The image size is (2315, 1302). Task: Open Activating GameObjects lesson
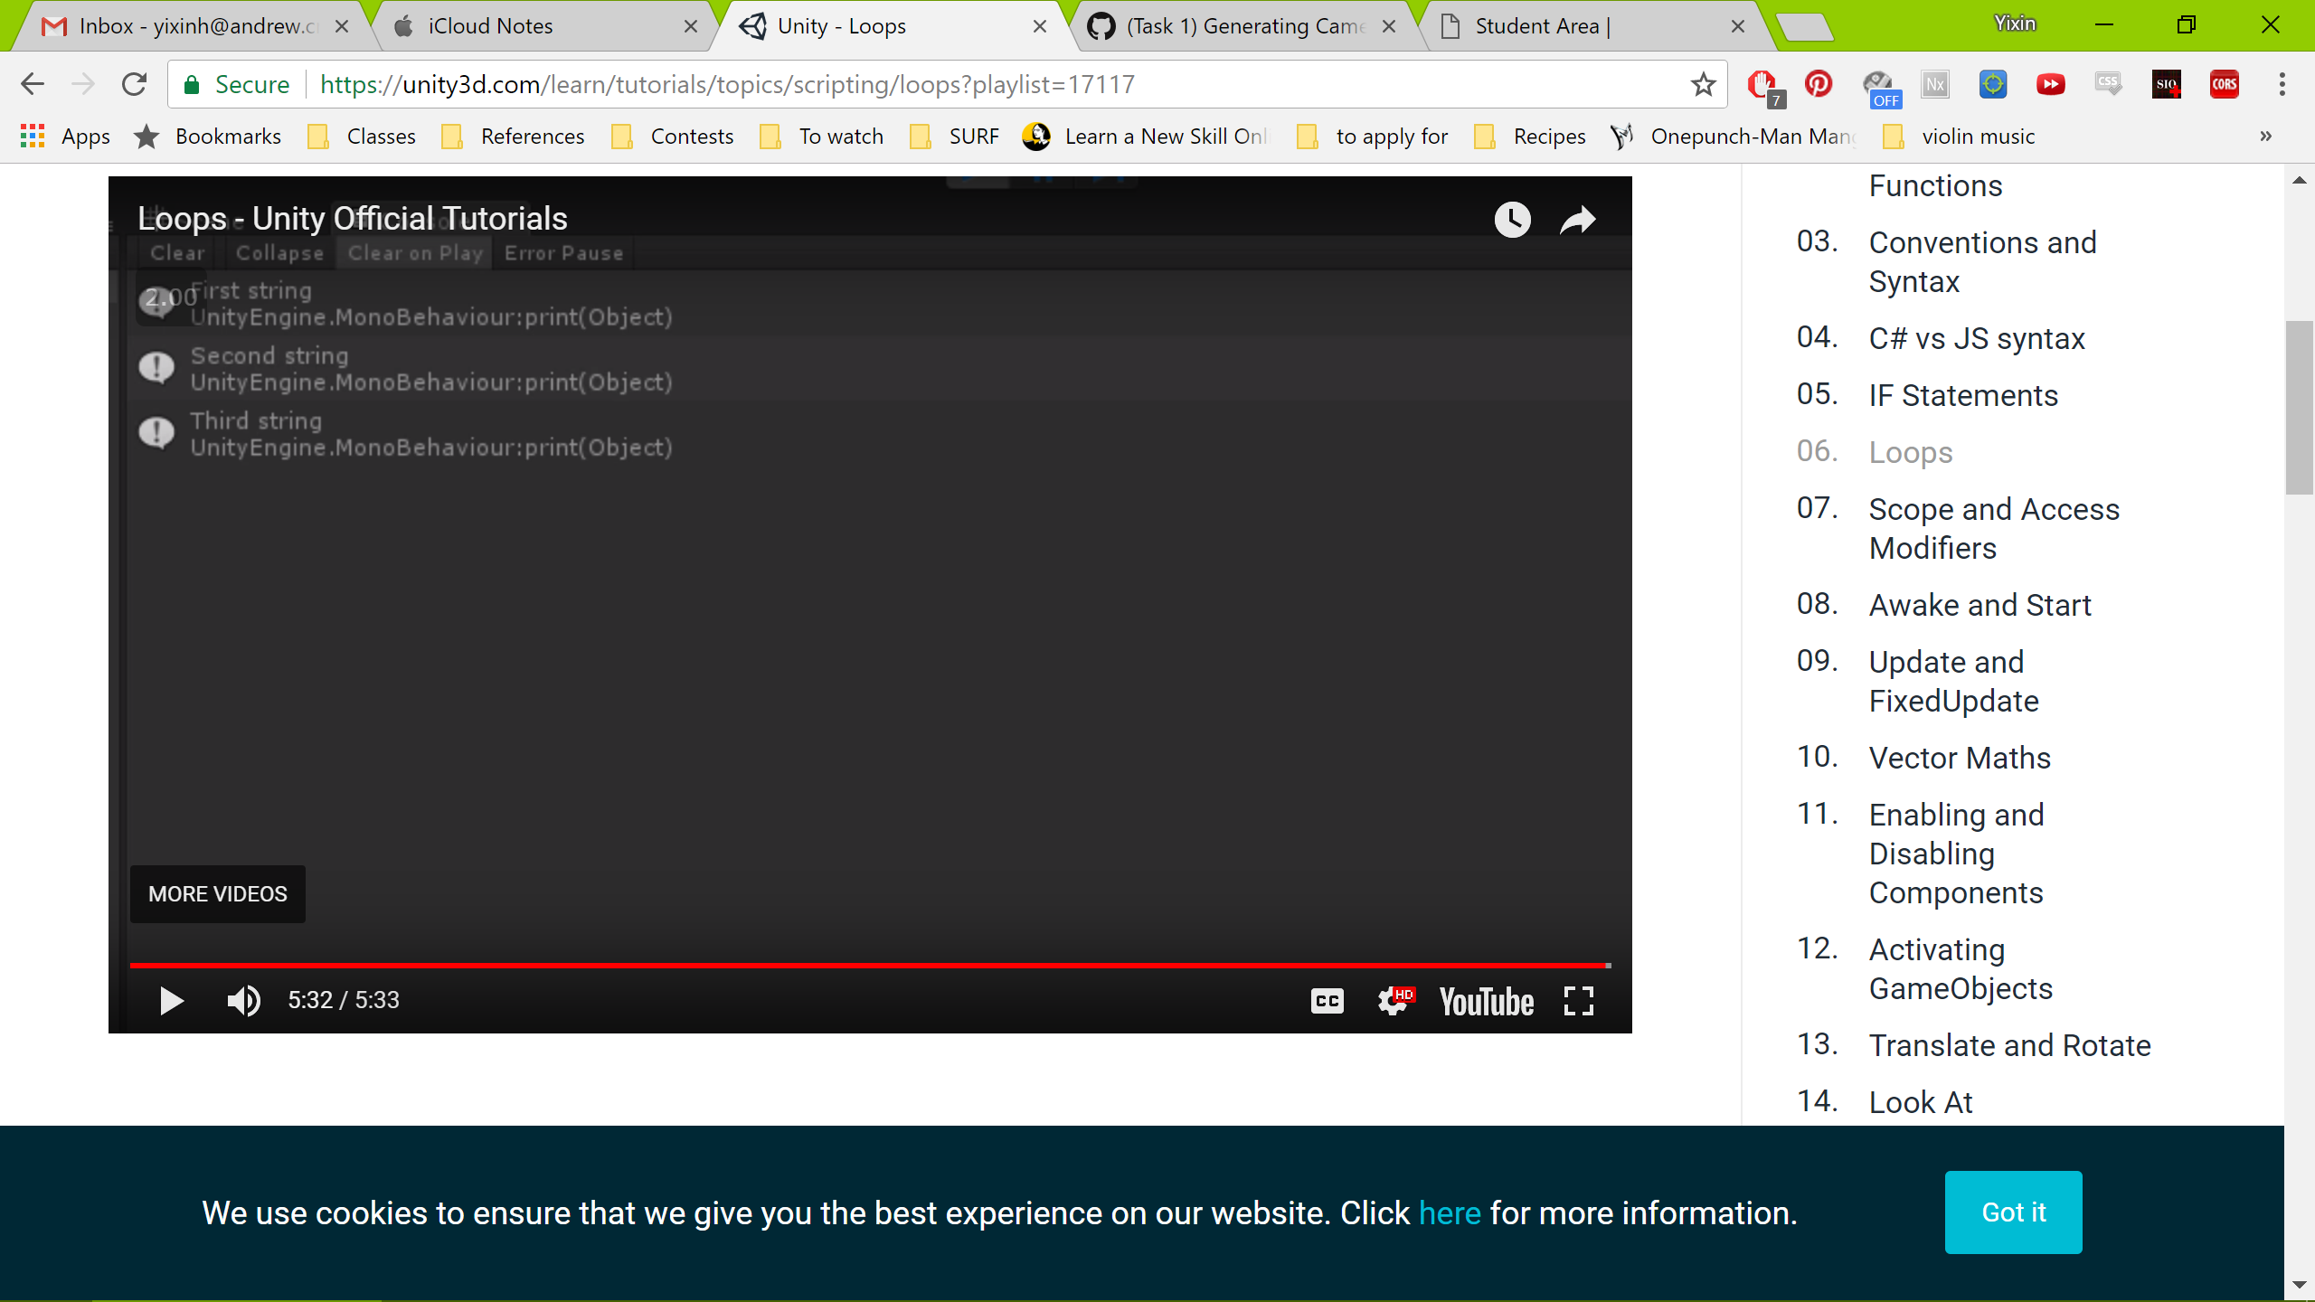[1961, 969]
